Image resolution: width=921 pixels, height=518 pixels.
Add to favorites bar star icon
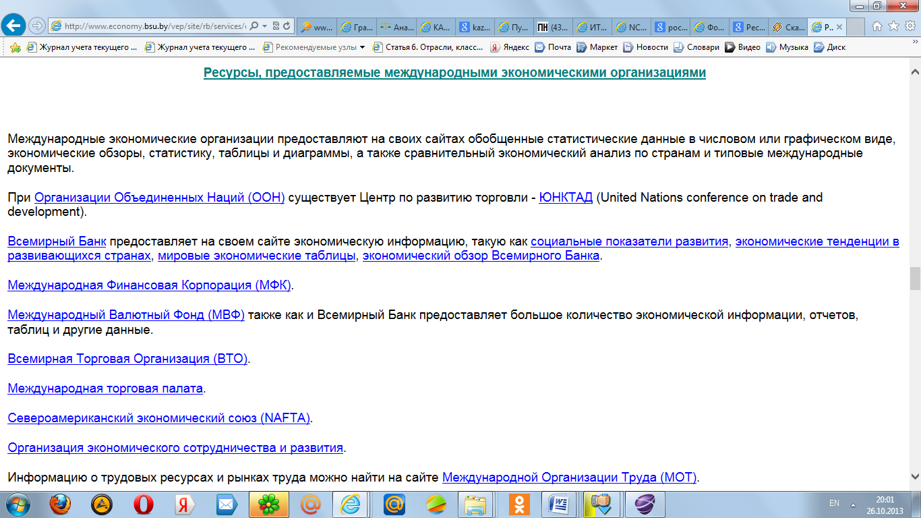tap(16, 47)
